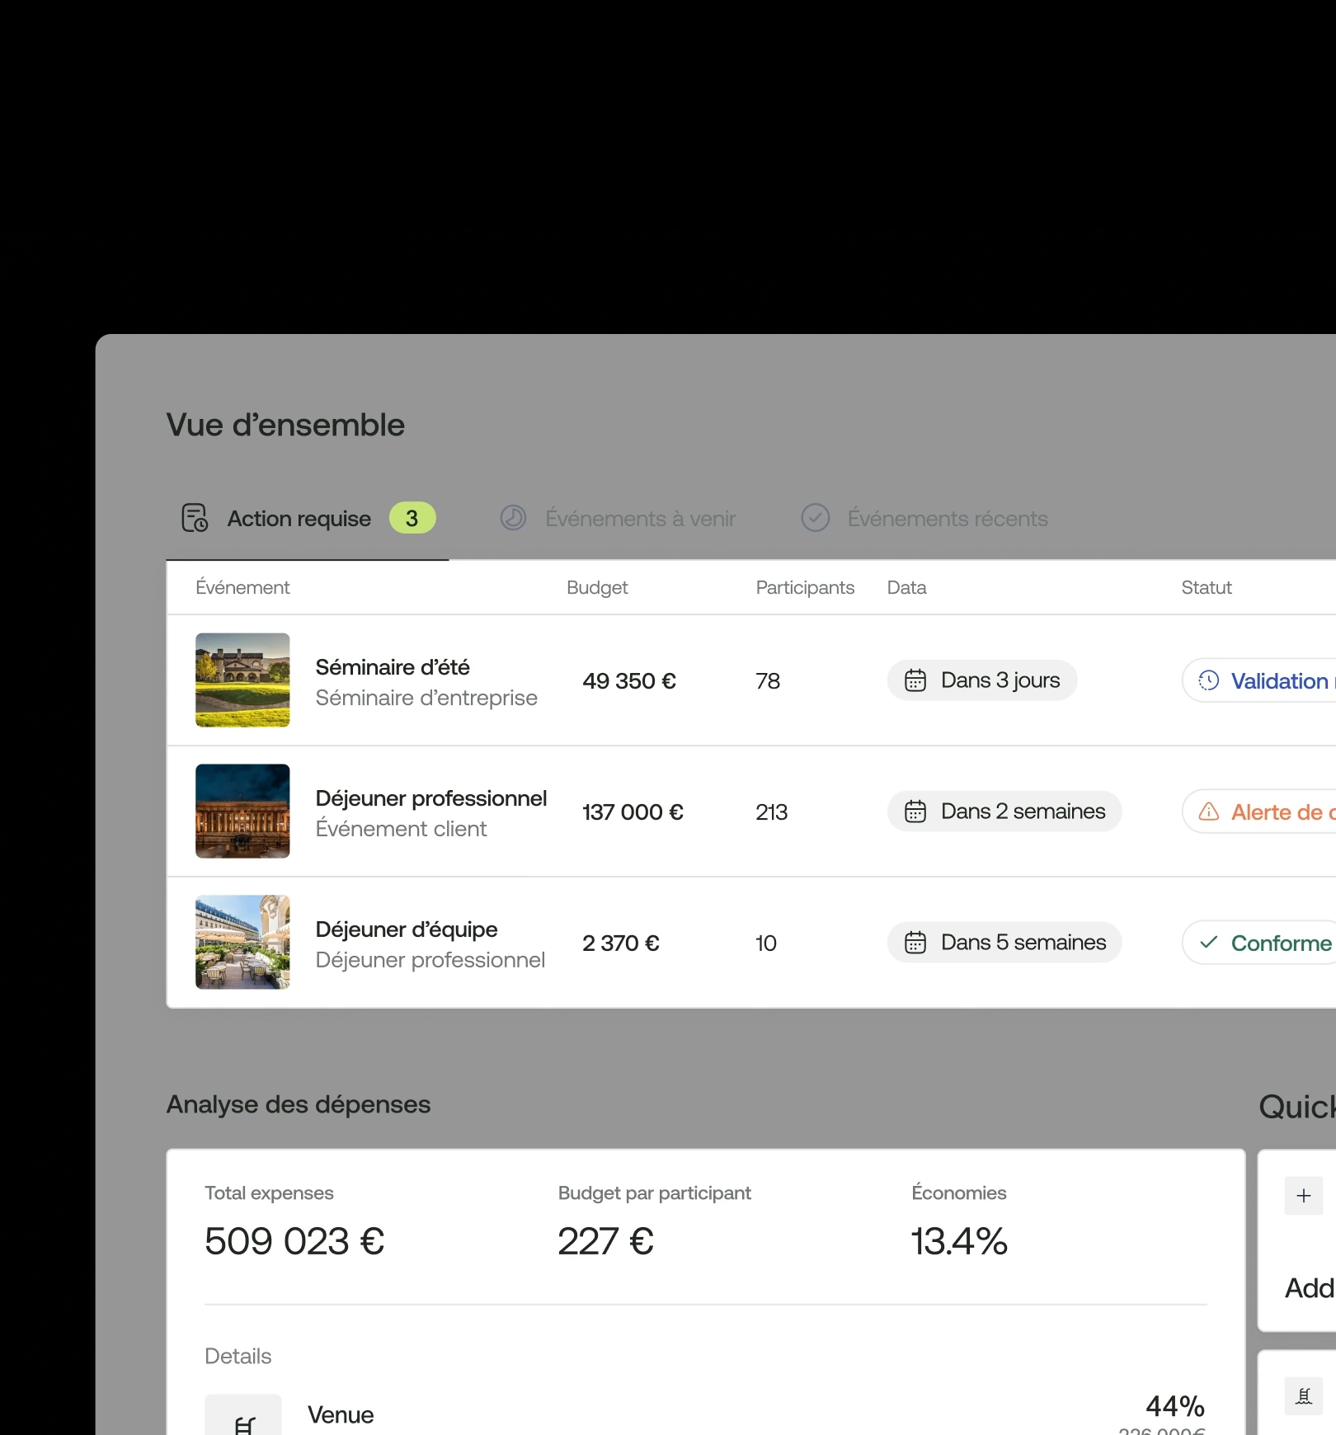
Task: Switch to the Événements à venir tab
Action: click(x=640, y=519)
